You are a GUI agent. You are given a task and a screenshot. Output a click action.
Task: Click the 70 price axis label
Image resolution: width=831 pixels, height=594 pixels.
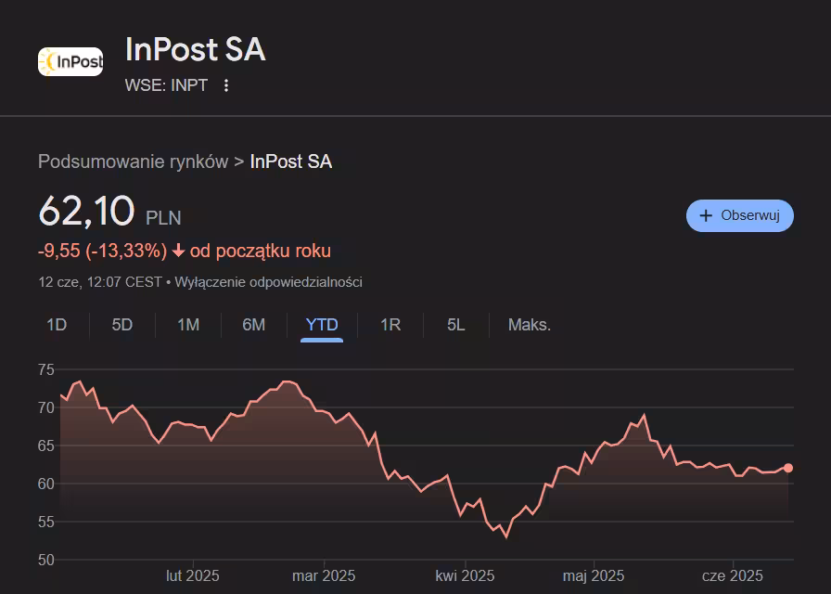(x=46, y=407)
